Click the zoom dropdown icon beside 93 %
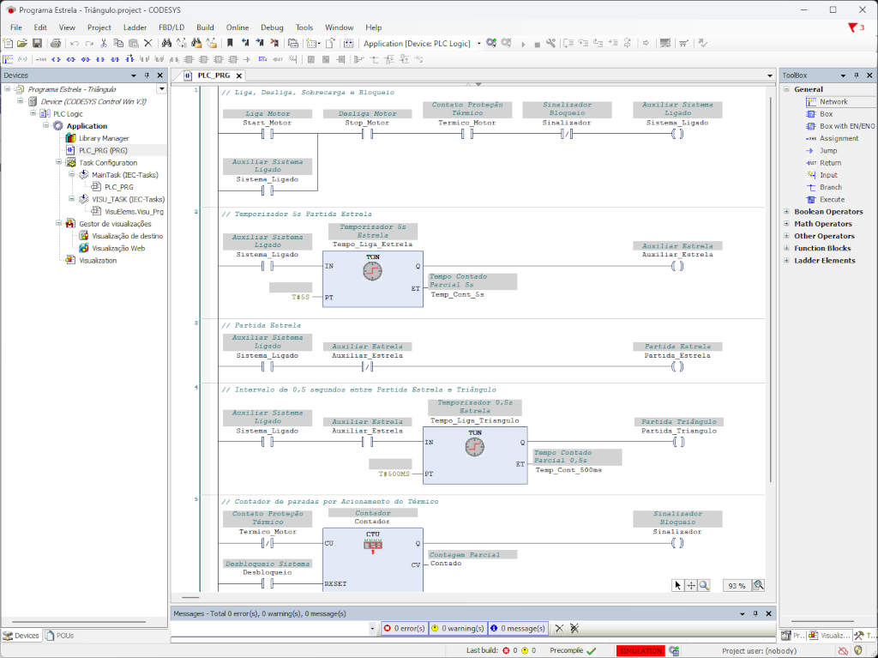The image size is (878, 658). pyautogui.click(x=758, y=585)
